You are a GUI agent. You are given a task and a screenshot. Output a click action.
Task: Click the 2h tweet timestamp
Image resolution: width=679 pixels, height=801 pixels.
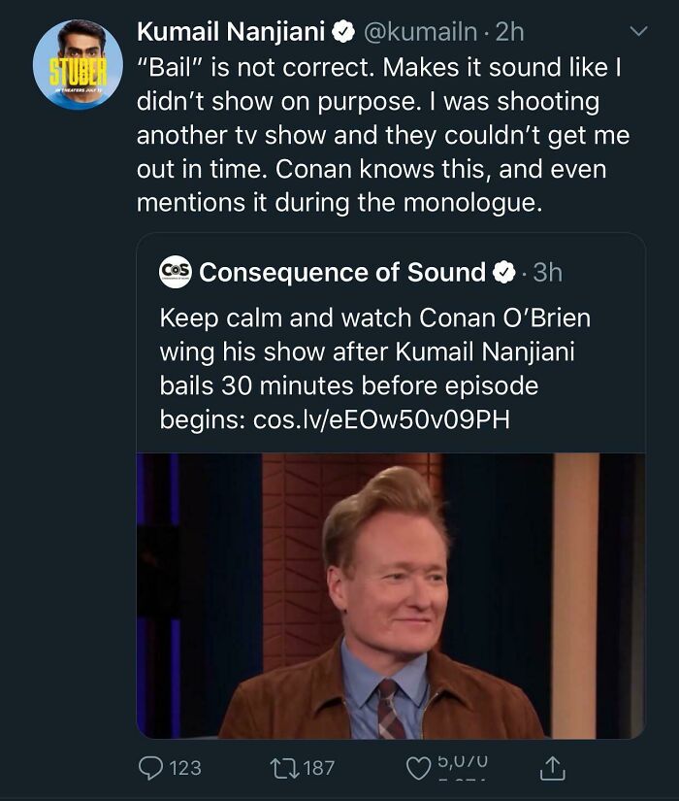(x=509, y=32)
